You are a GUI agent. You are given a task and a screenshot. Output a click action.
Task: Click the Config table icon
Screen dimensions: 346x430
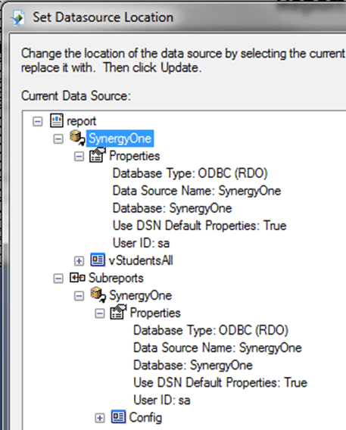point(118,417)
